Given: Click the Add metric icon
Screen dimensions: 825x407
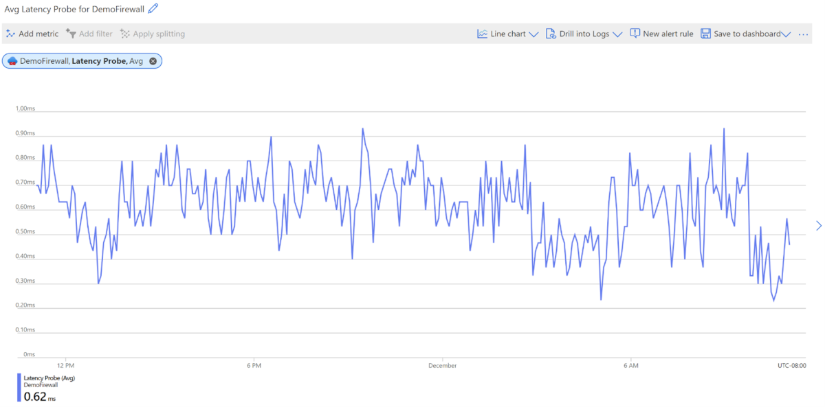Looking at the screenshot, I should coord(10,33).
